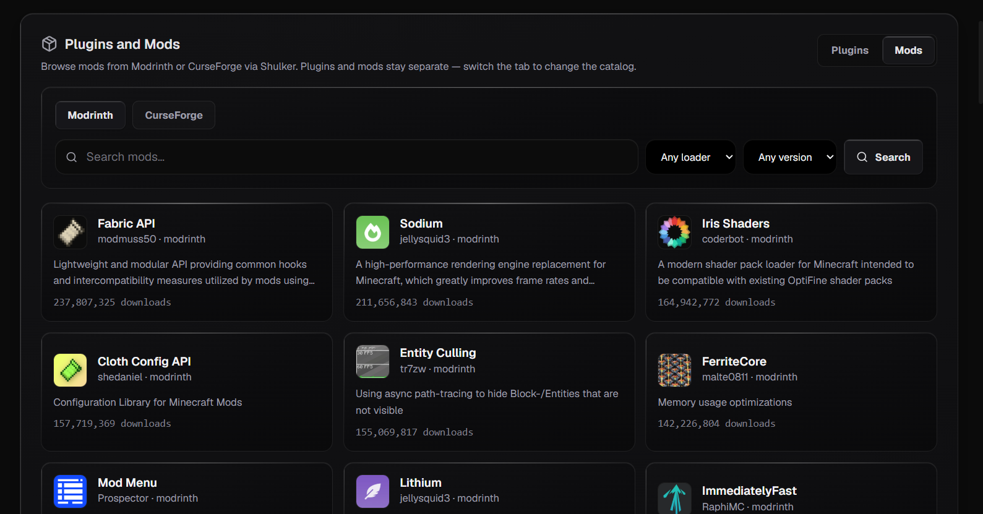Click the Mod Menu blue list icon
Screen dimensions: 983x514
[70, 491]
